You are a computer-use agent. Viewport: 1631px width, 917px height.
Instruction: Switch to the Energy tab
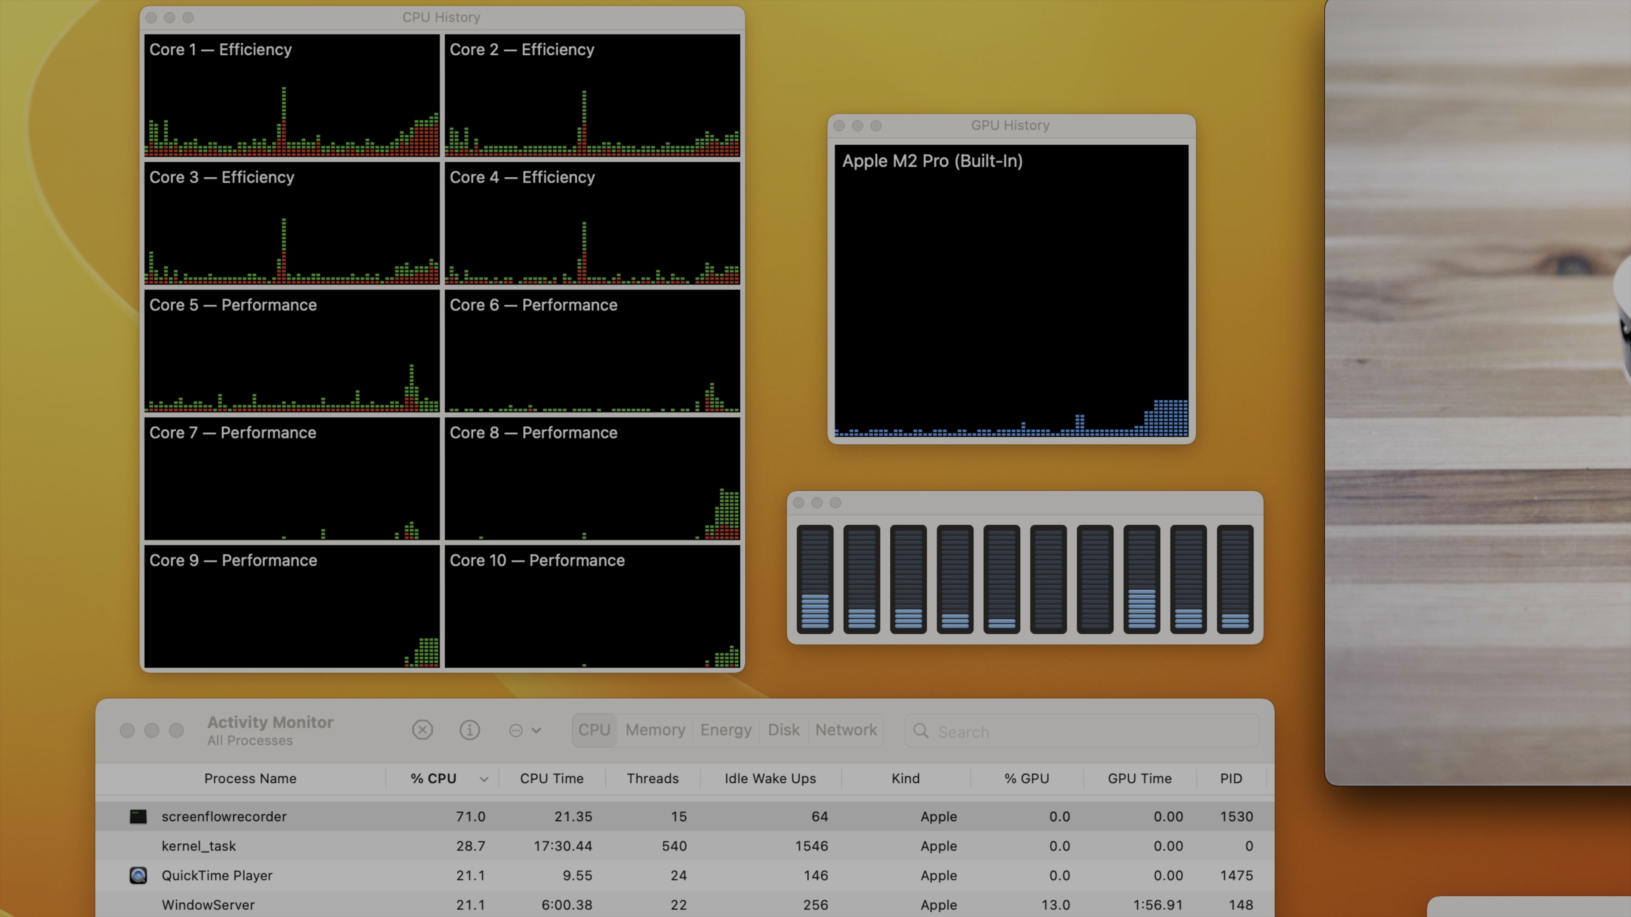click(725, 730)
